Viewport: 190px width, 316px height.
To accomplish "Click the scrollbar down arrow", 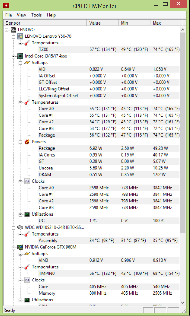I will pyautogui.click(x=183, y=303).
